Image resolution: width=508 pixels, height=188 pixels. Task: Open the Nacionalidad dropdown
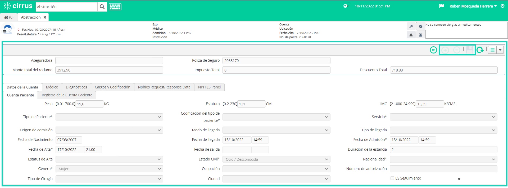coord(443,159)
